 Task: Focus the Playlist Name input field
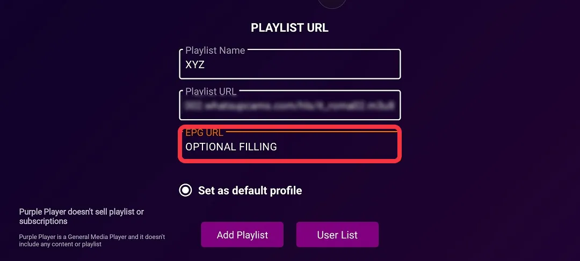point(289,64)
